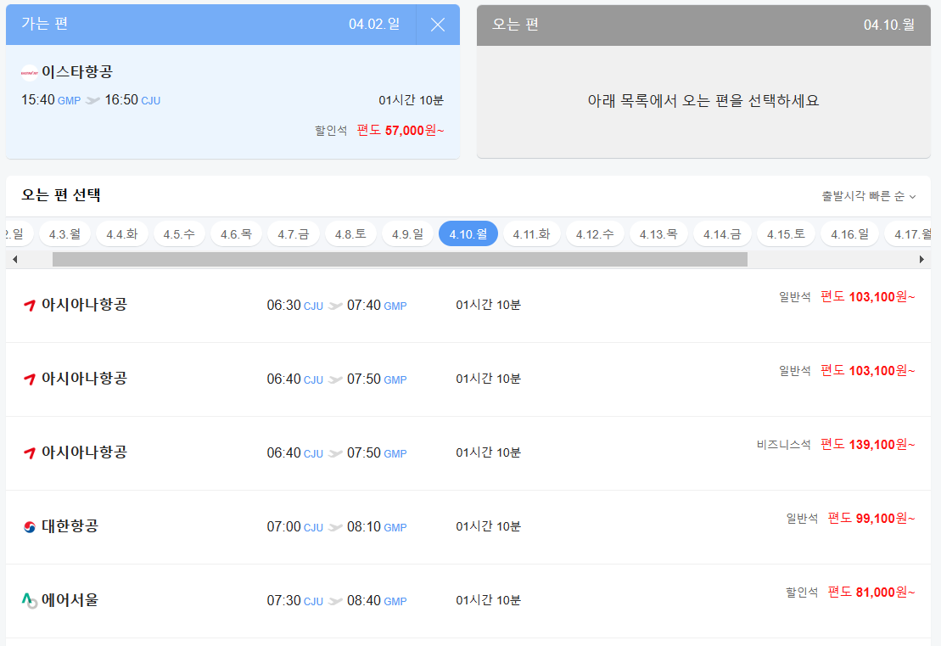Click the 오는 편 header panel
941x646 pixels.
click(703, 25)
